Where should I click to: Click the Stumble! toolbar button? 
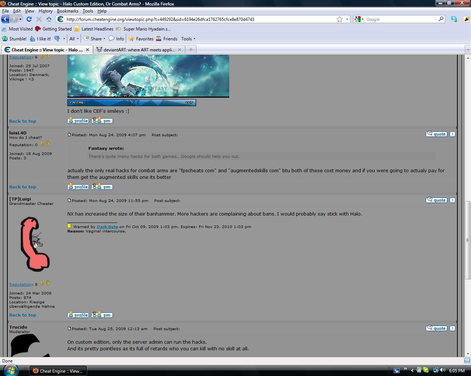click(14, 39)
